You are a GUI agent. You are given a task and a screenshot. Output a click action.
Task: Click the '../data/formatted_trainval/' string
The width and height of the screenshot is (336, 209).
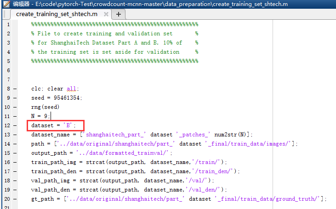tap(123, 153)
